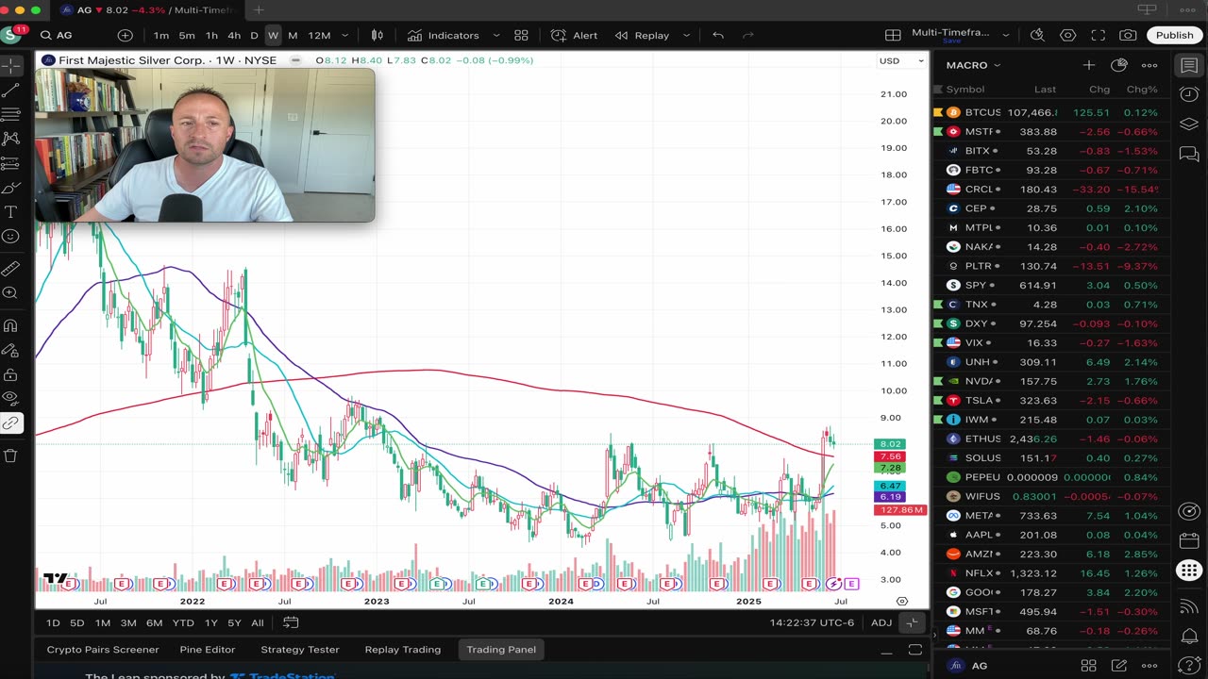Take a chart snapshot with camera icon
The height and width of the screenshot is (679, 1208).
pyautogui.click(x=1128, y=36)
